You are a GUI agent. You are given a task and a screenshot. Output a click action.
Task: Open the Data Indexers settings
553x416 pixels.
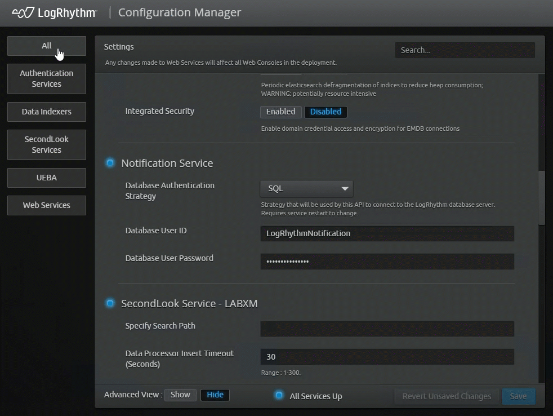pyautogui.click(x=46, y=112)
